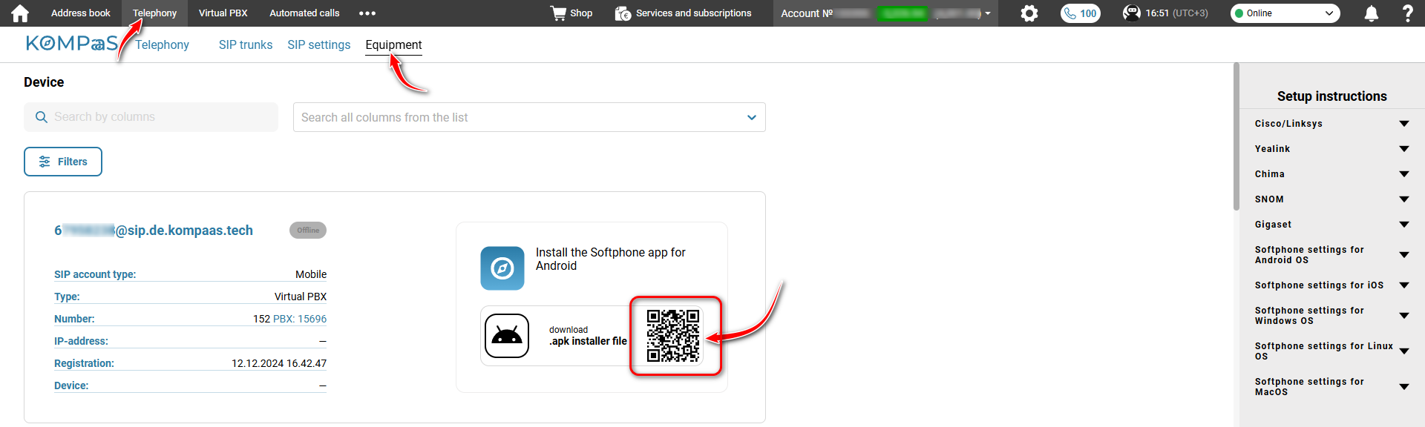1425x427 pixels.
Task: Open Search all columns from the list dropdown
Action: (x=529, y=117)
